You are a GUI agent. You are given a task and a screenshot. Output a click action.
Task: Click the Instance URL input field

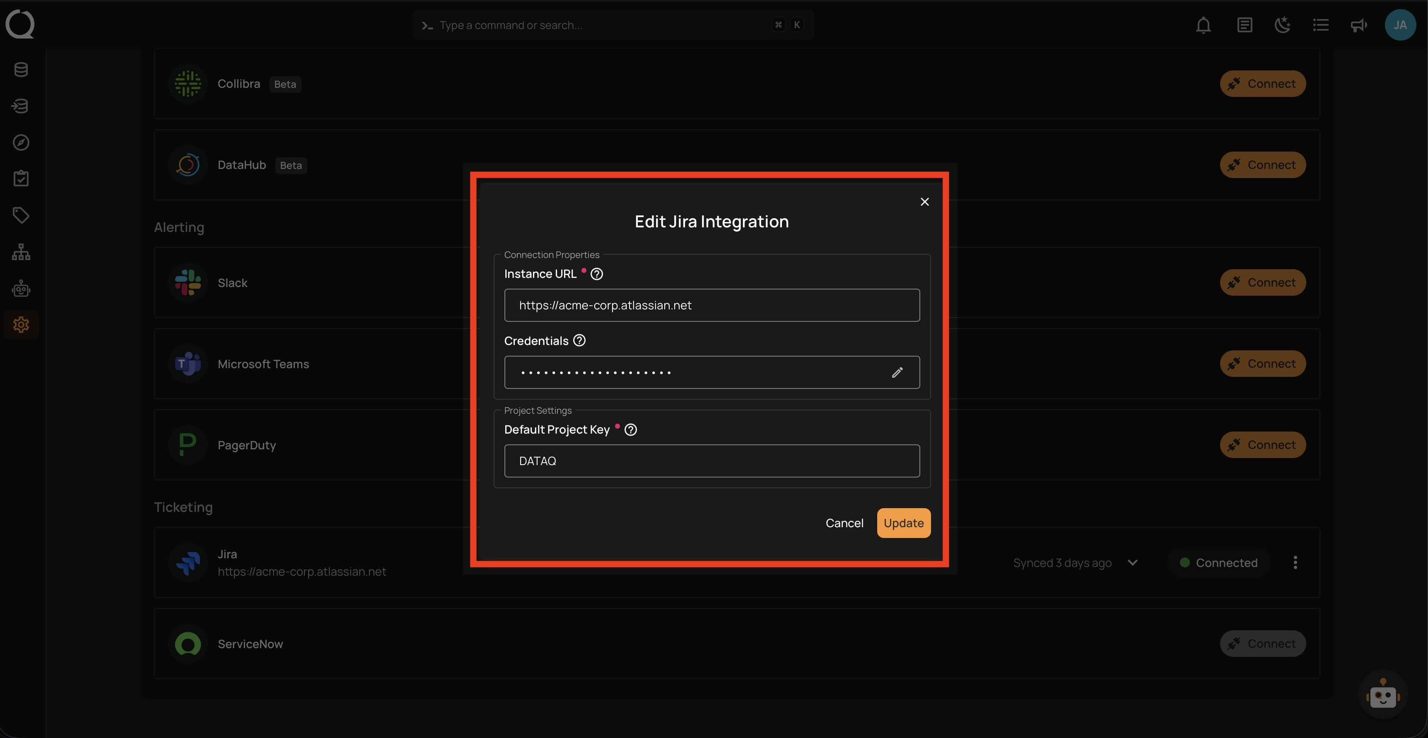[712, 305]
